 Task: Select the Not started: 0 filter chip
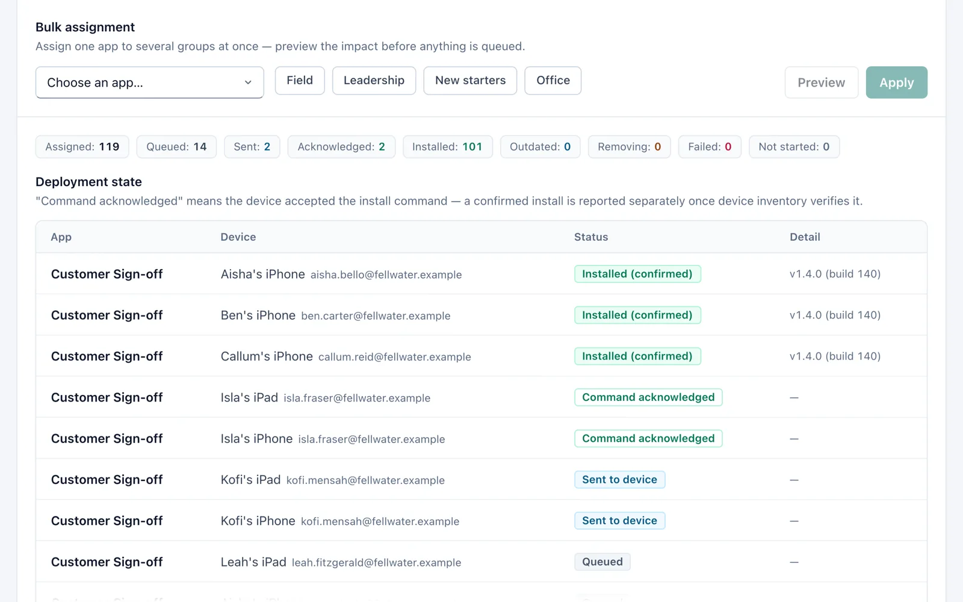(794, 147)
